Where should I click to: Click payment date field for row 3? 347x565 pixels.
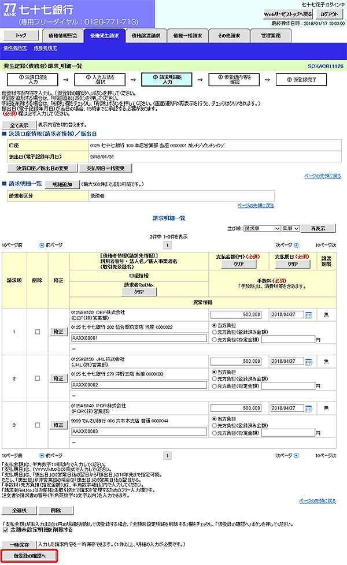[x=287, y=408]
